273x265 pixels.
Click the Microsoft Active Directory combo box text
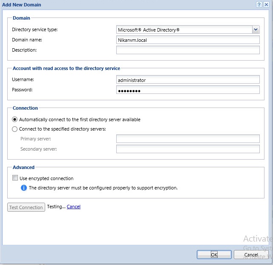(x=184, y=29)
